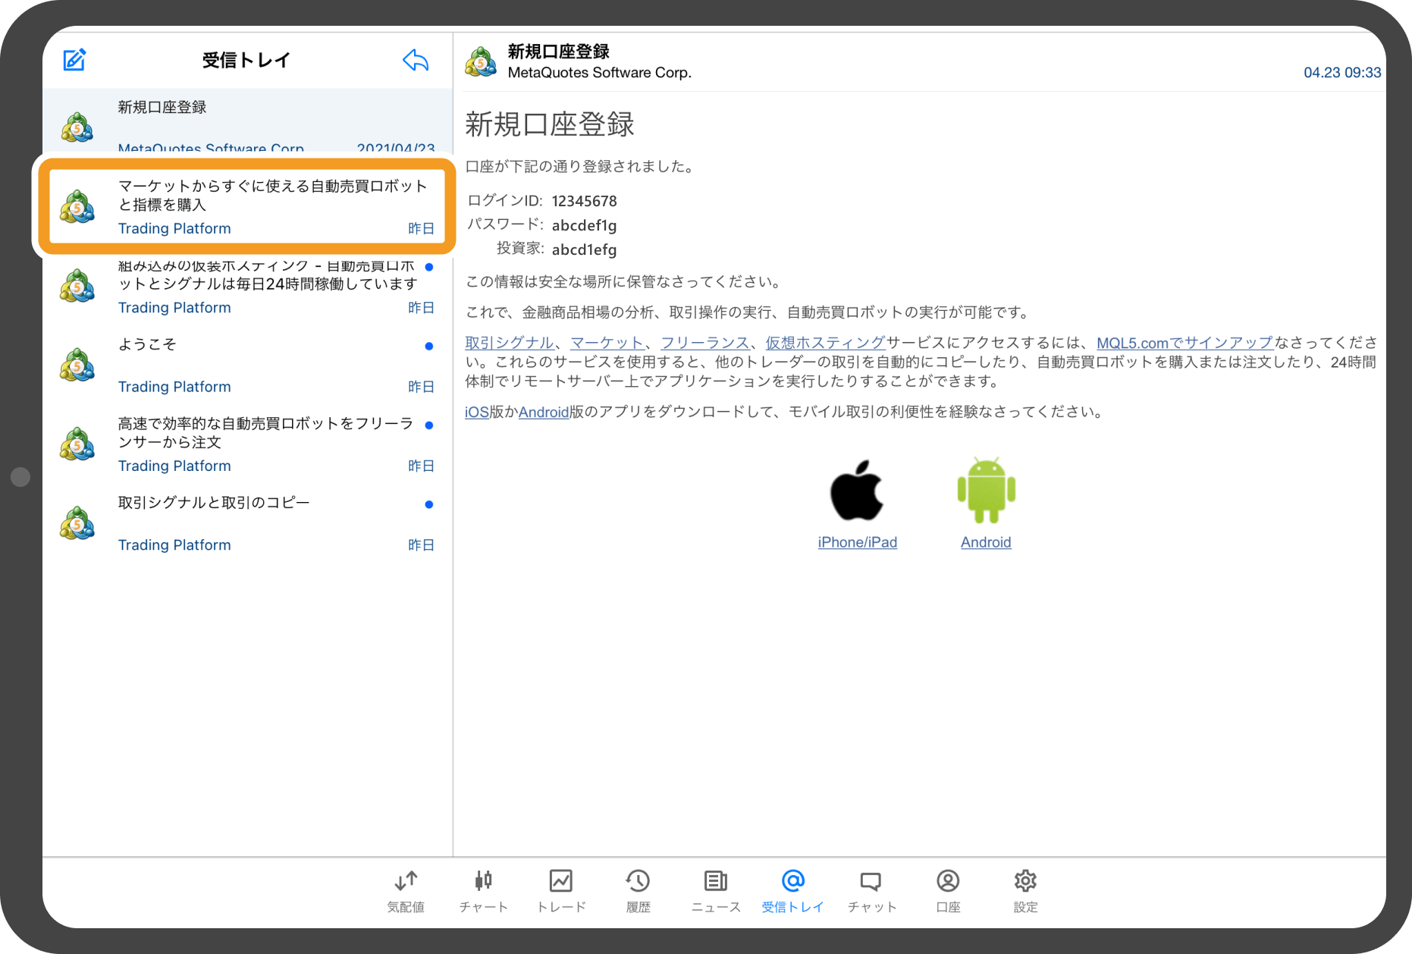
Task: Open the 設定 settings tab
Action: 1025,891
